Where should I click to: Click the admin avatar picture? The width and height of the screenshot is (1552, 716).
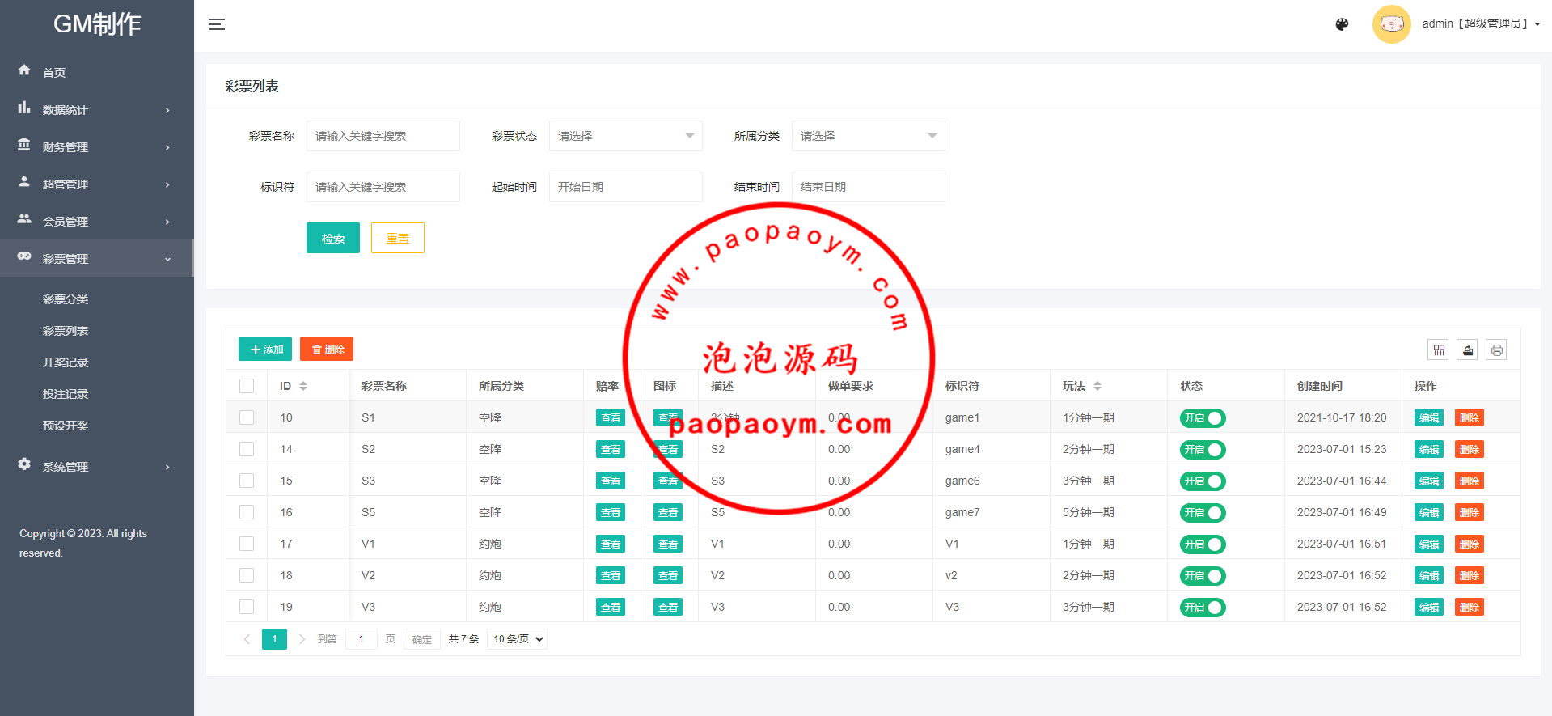coord(1391,24)
